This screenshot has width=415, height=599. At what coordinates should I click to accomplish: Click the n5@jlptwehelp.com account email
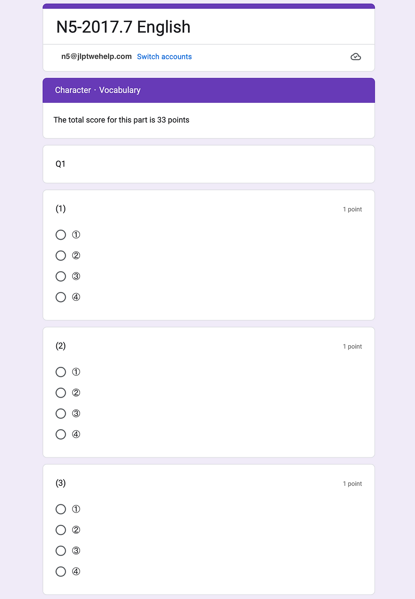tap(97, 56)
